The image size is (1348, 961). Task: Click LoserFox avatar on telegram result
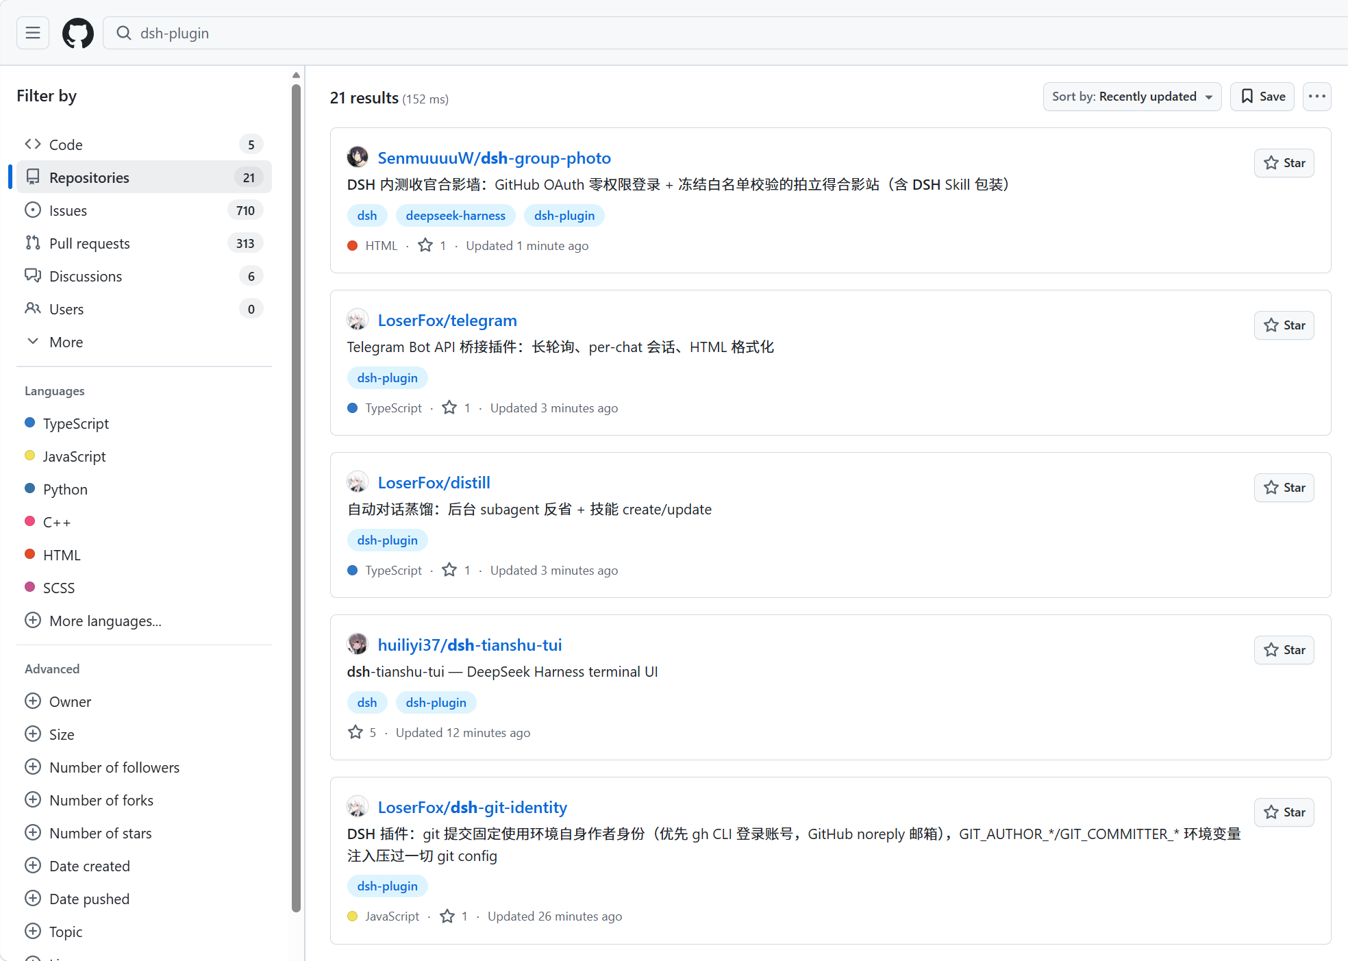358,319
